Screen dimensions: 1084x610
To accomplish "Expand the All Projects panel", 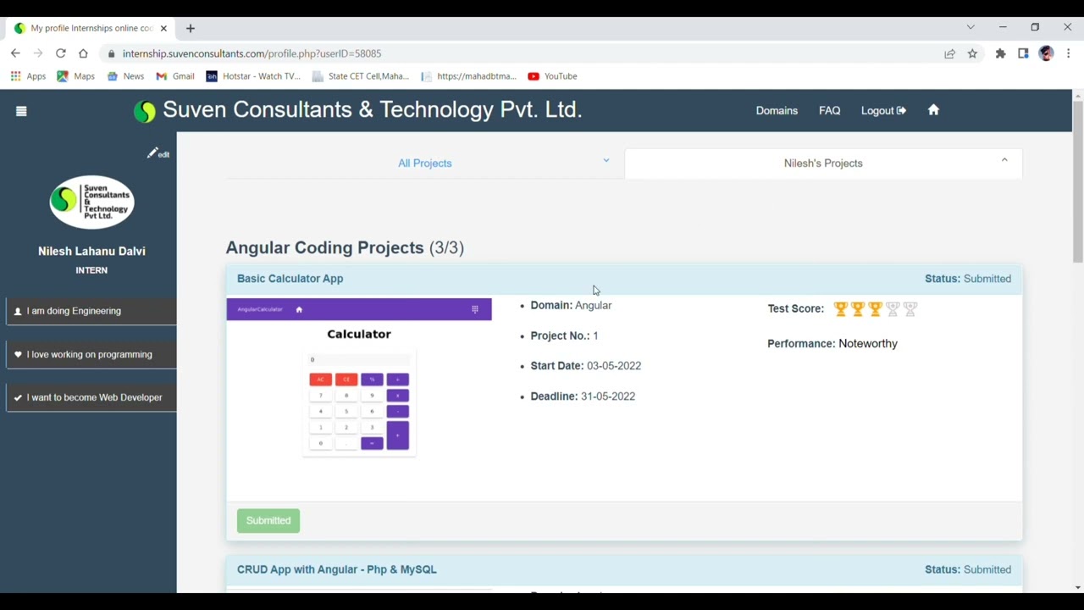I will click(425, 164).
